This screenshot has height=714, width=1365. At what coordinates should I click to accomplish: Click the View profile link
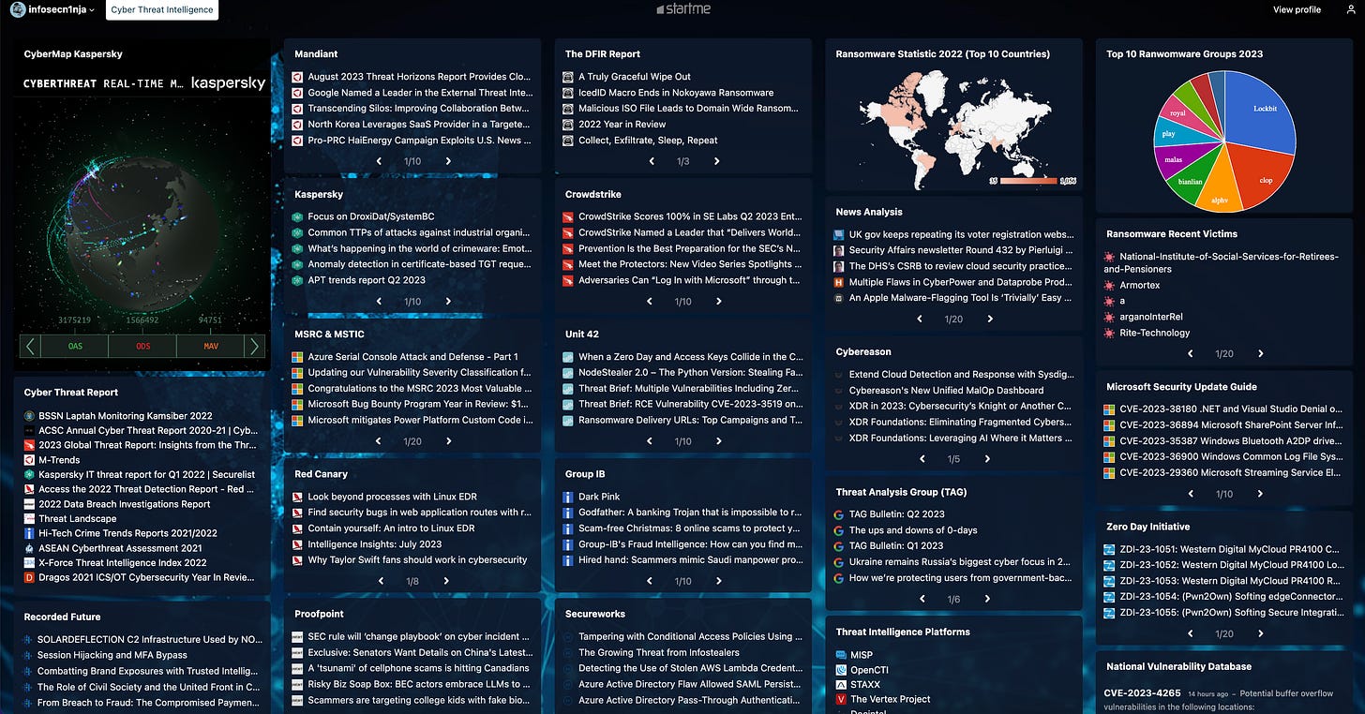[x=1297, y=9]
